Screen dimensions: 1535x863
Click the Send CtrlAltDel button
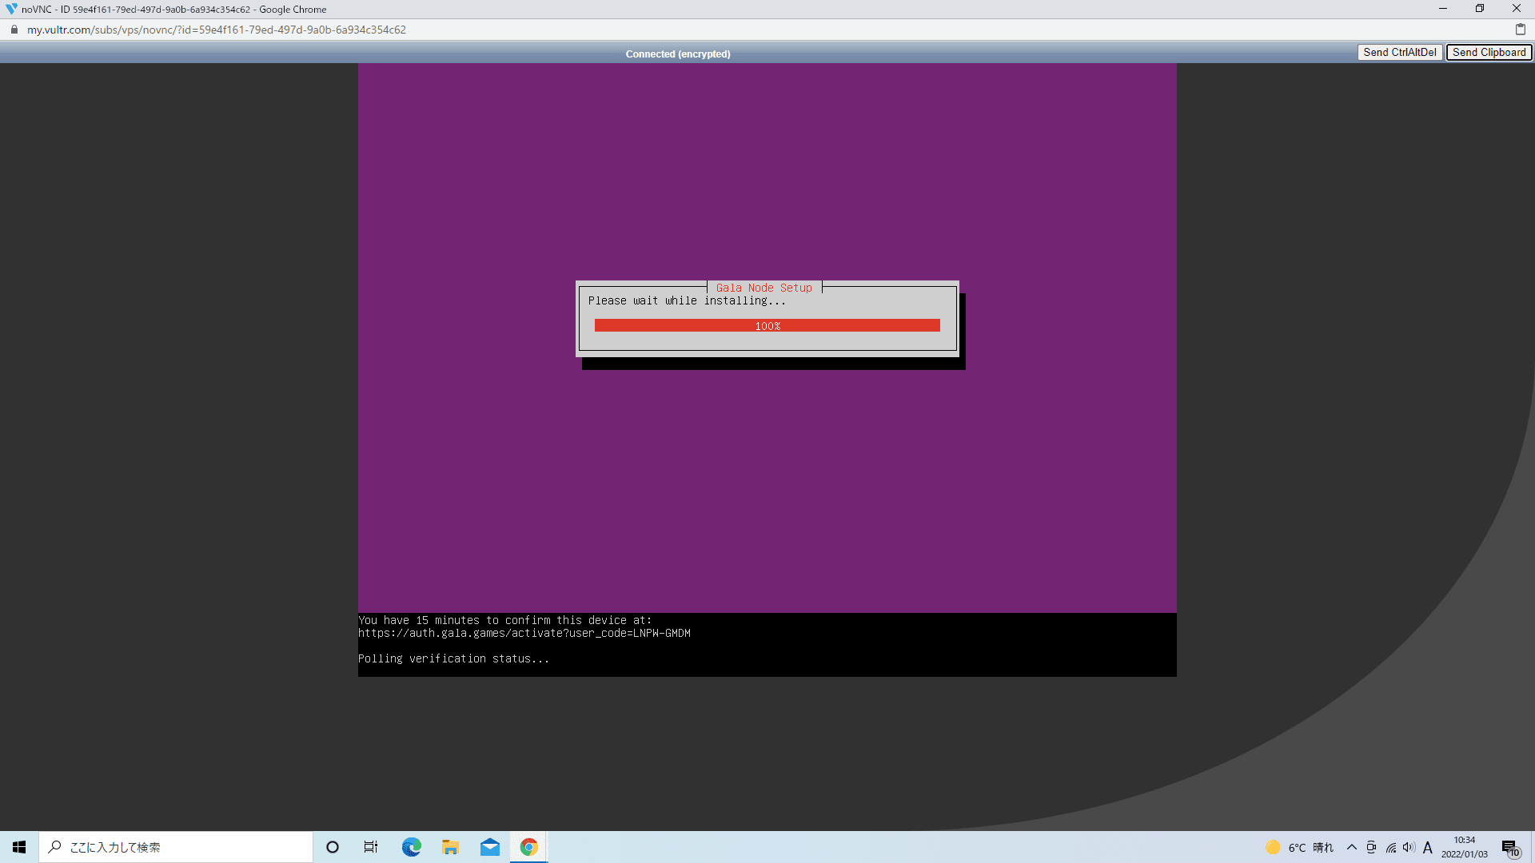[1399, 53]
